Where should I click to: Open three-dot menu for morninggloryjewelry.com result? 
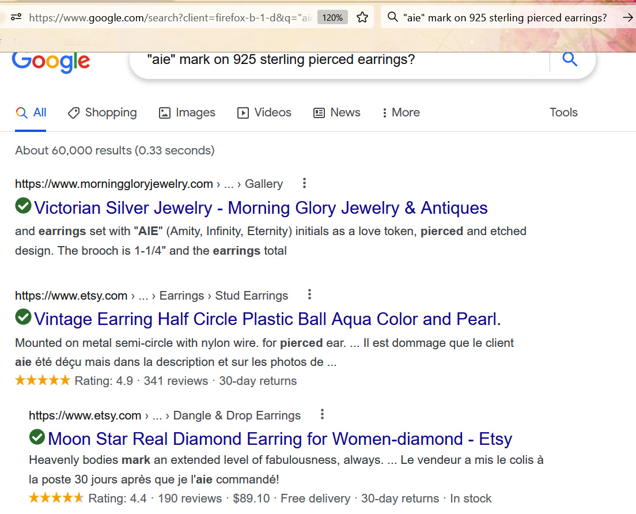coord(304,183)
